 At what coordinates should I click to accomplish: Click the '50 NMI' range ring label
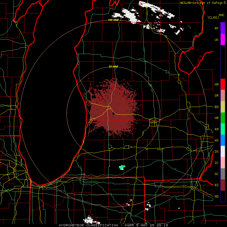tap(113, 67)
